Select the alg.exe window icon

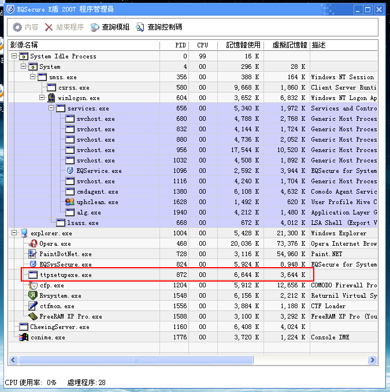70,212
